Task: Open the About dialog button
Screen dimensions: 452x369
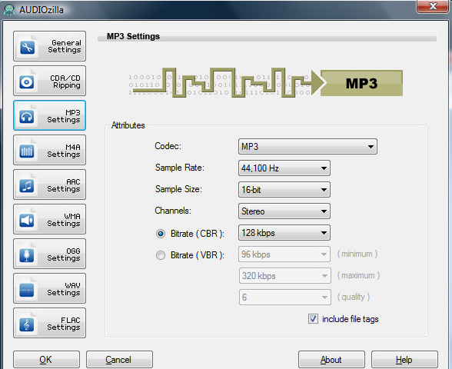Action: point(331,360)
